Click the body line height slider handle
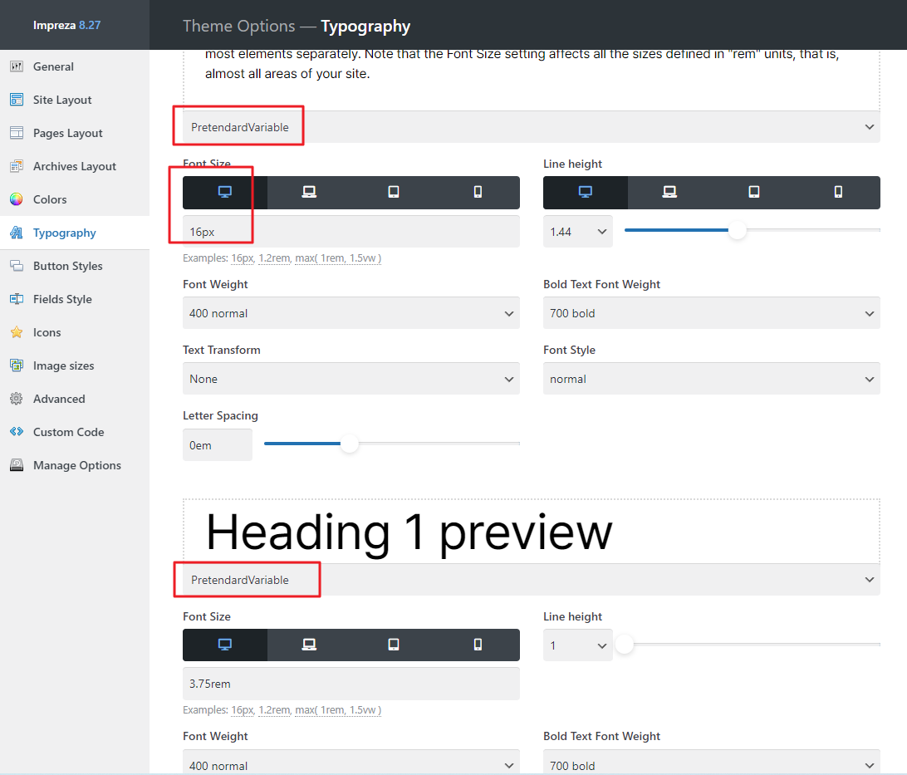 tap(737, 230)
